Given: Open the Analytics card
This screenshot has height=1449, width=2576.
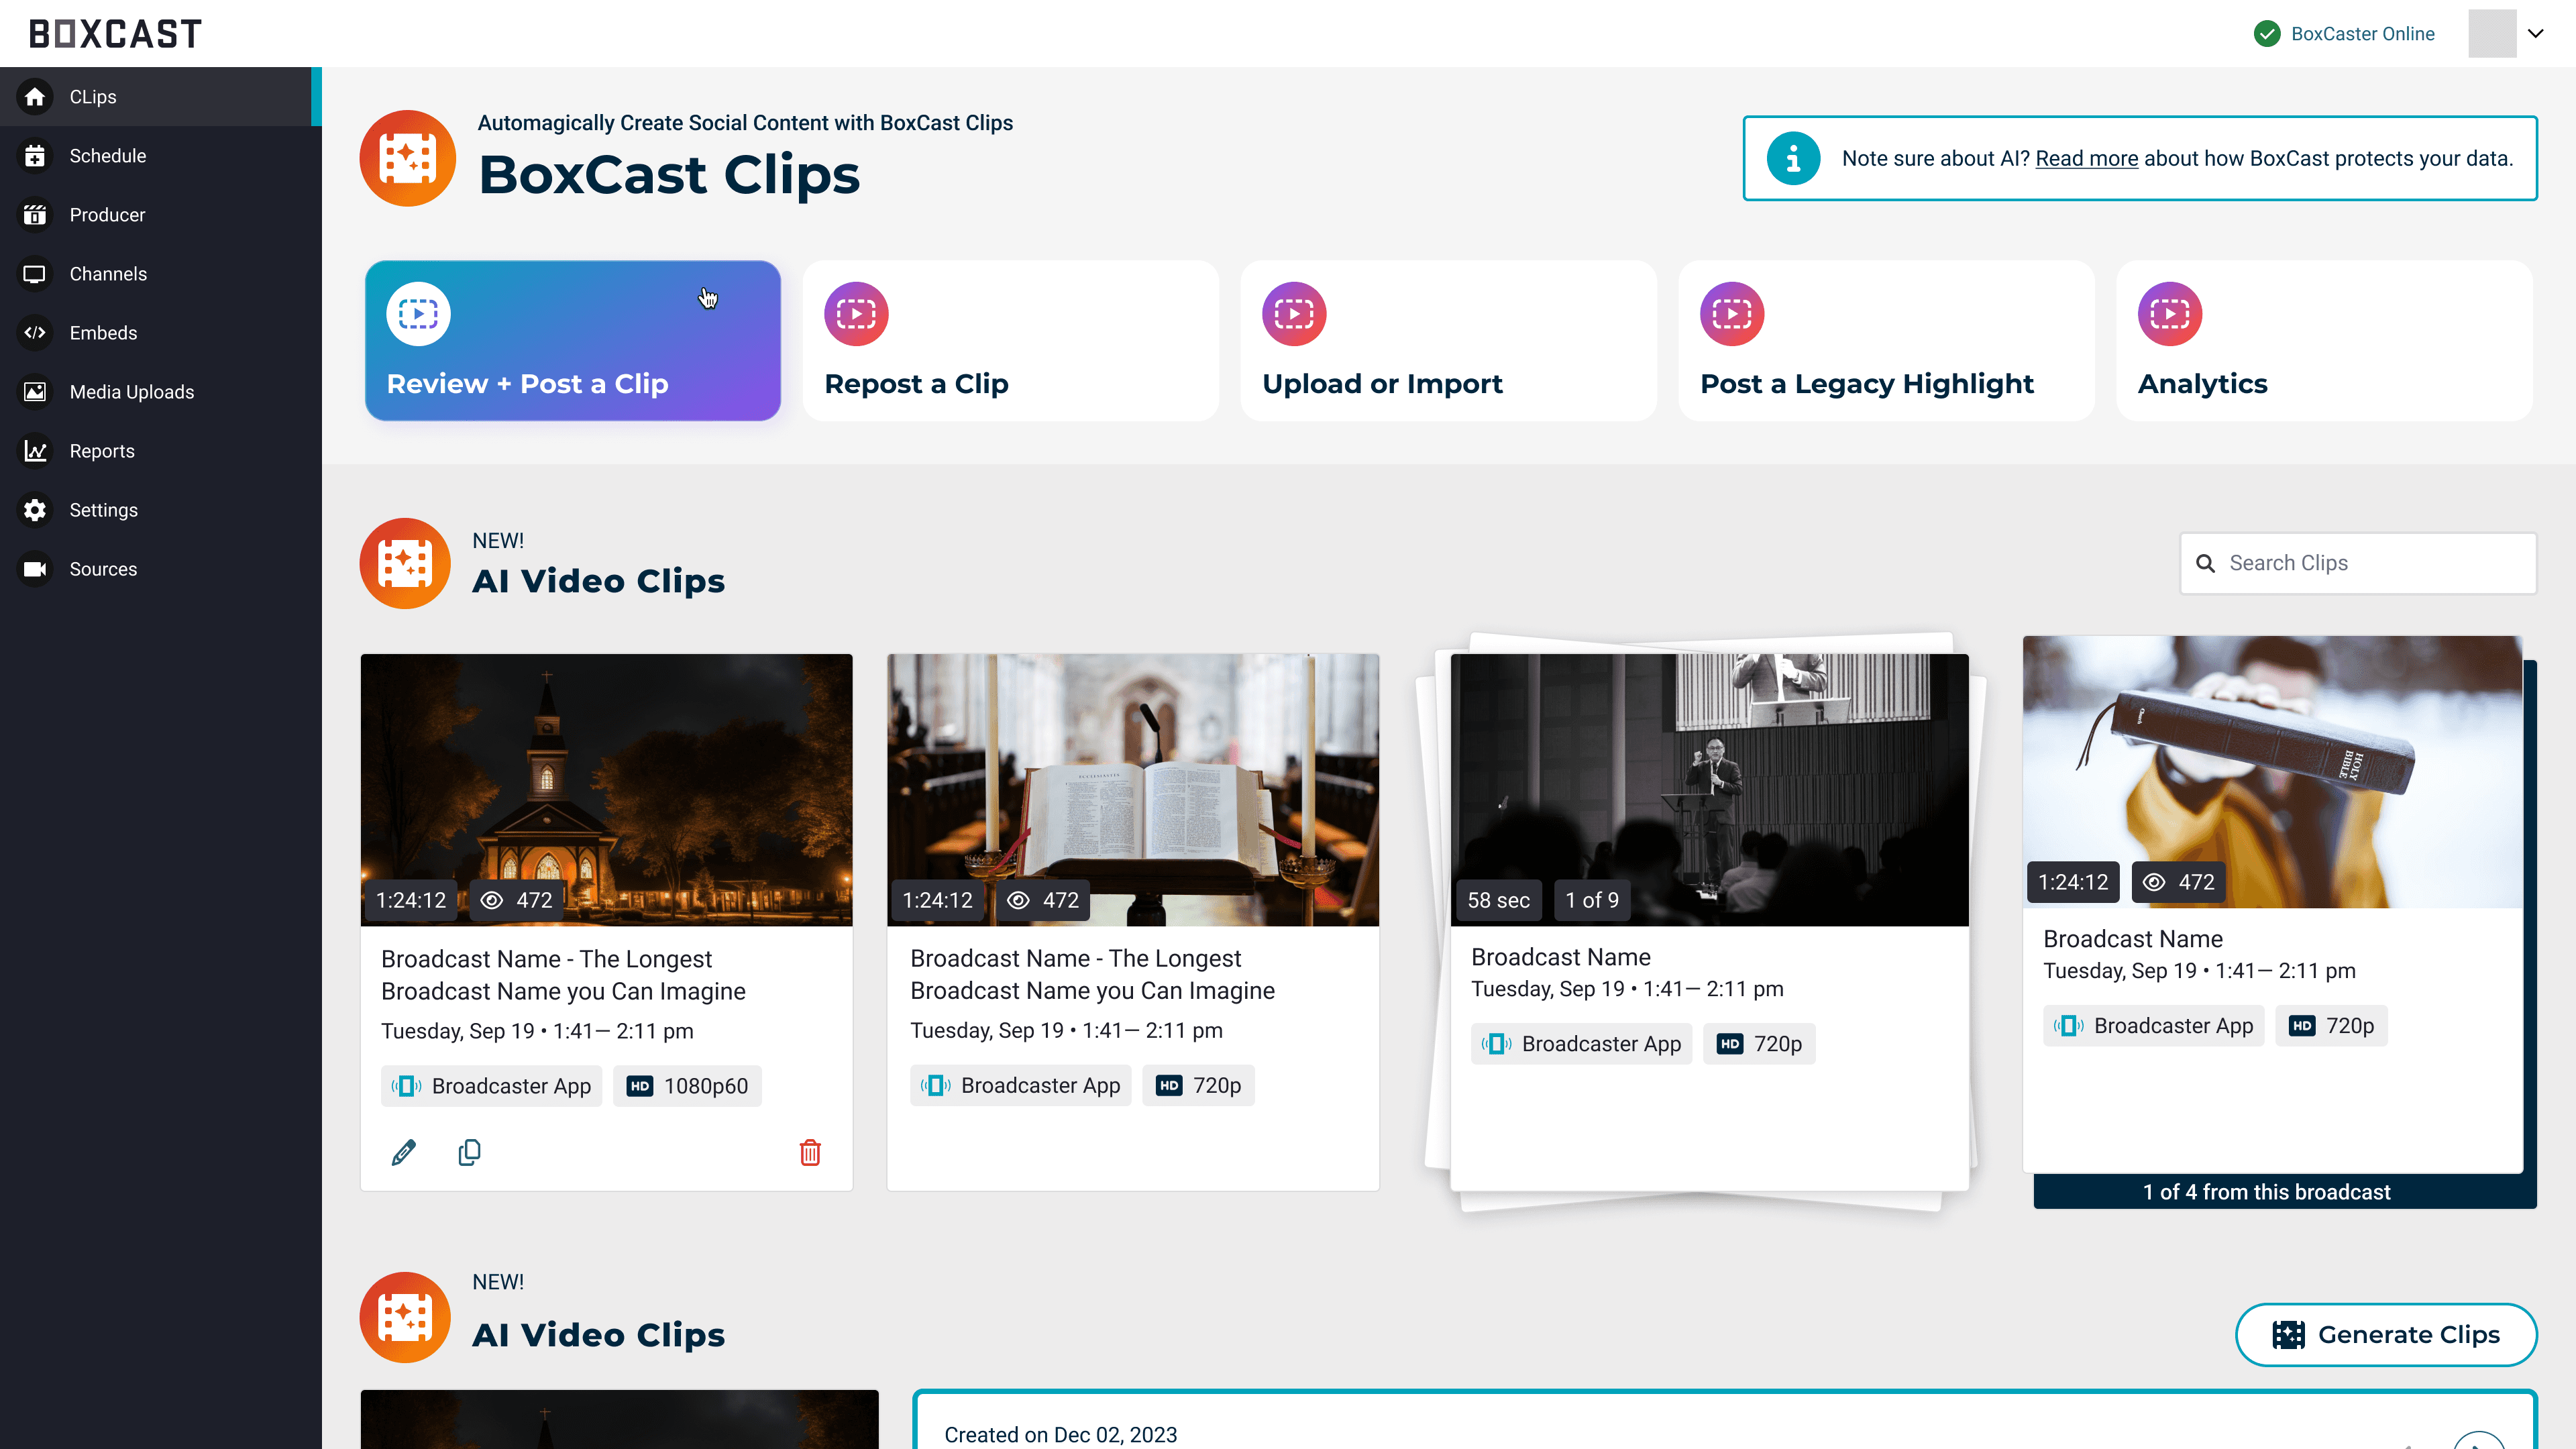Looking at the screenshot, I should (2324, 341).
